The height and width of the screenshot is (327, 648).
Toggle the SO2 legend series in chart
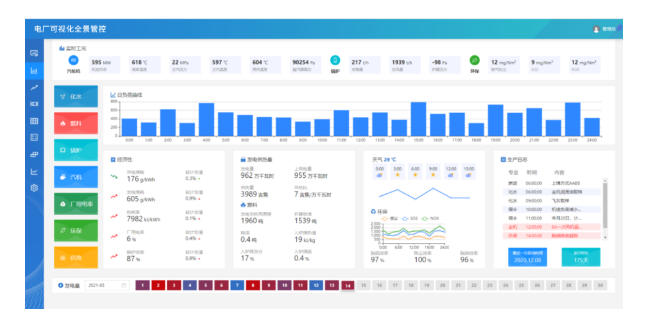[411, 218]
